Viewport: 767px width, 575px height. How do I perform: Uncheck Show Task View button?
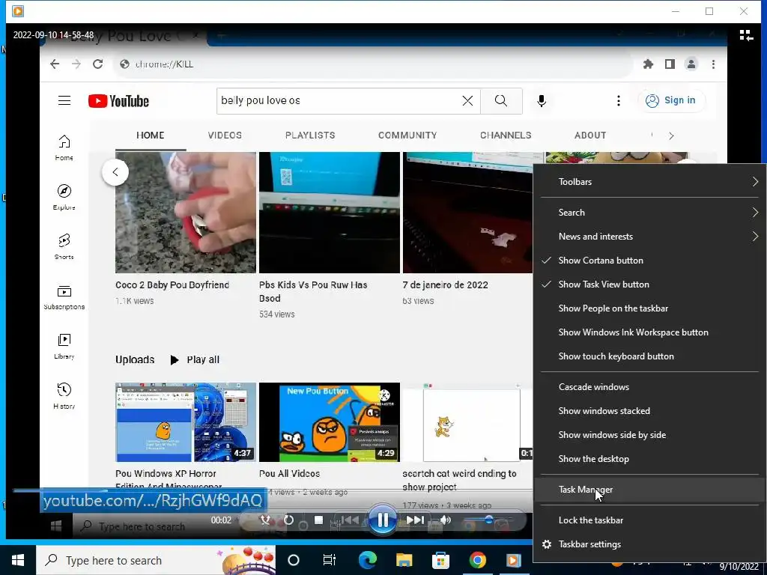(x=649, y=285)
